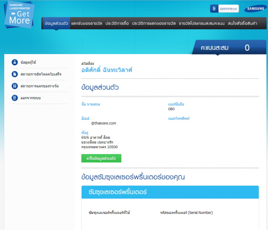
Task: Click the ที่อยู่ address label
Action: tap(85, 133)
